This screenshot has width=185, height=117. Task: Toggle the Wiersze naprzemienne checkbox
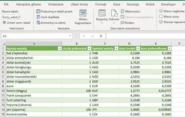click(161, 22)
